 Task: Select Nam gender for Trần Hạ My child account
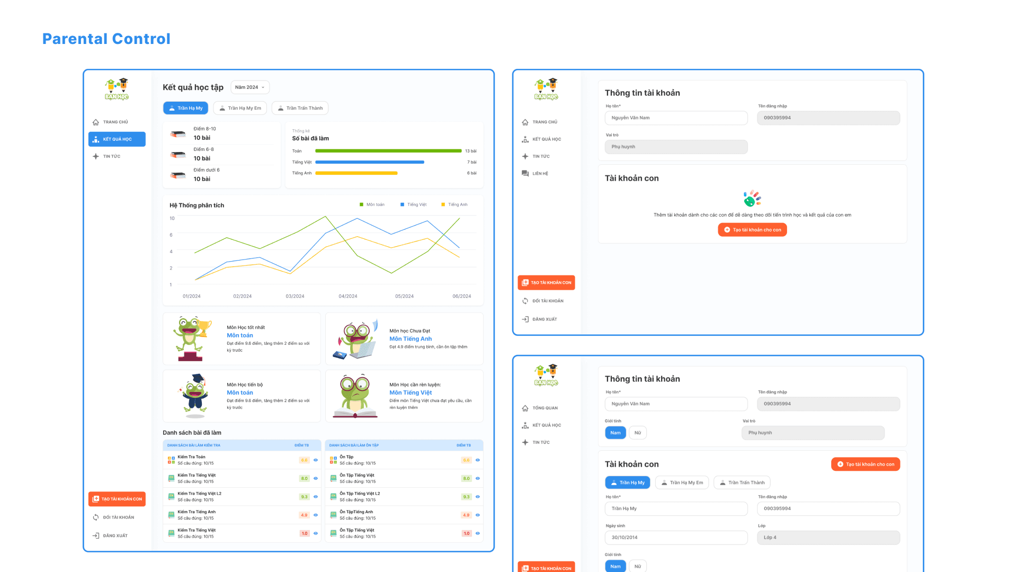[615, 566]
